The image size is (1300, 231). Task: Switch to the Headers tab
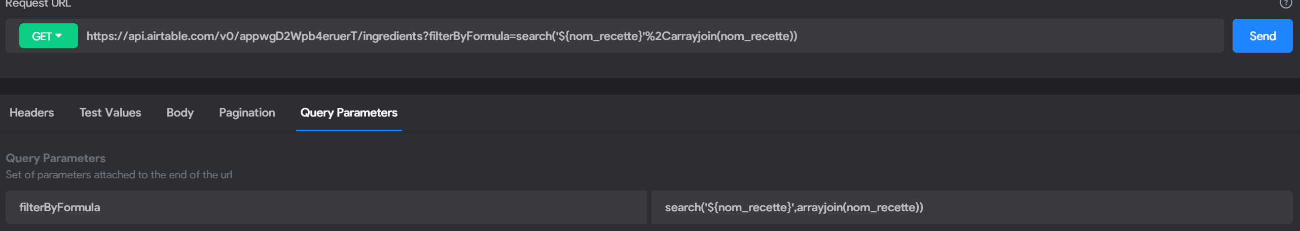pyautogui.click(x=31, y=112)
